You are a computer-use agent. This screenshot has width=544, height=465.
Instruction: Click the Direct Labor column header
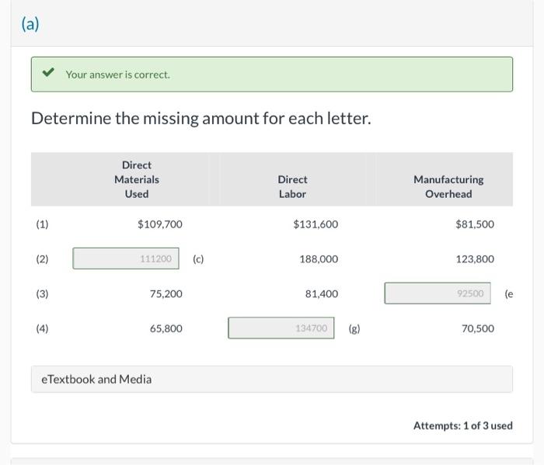tap(292, 186)
